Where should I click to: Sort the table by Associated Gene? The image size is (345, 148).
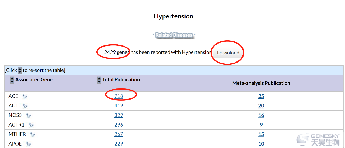coord(12,80)
